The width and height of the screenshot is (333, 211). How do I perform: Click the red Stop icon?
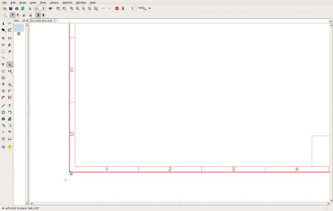pos(117,8)
